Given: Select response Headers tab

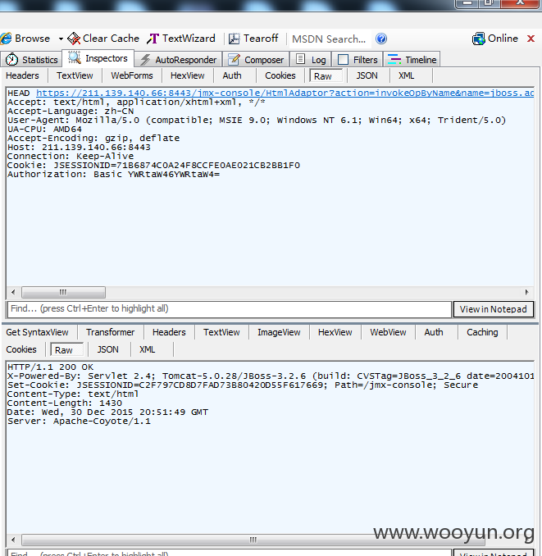Looking at the screenshot, I should [x=169, y=332].
